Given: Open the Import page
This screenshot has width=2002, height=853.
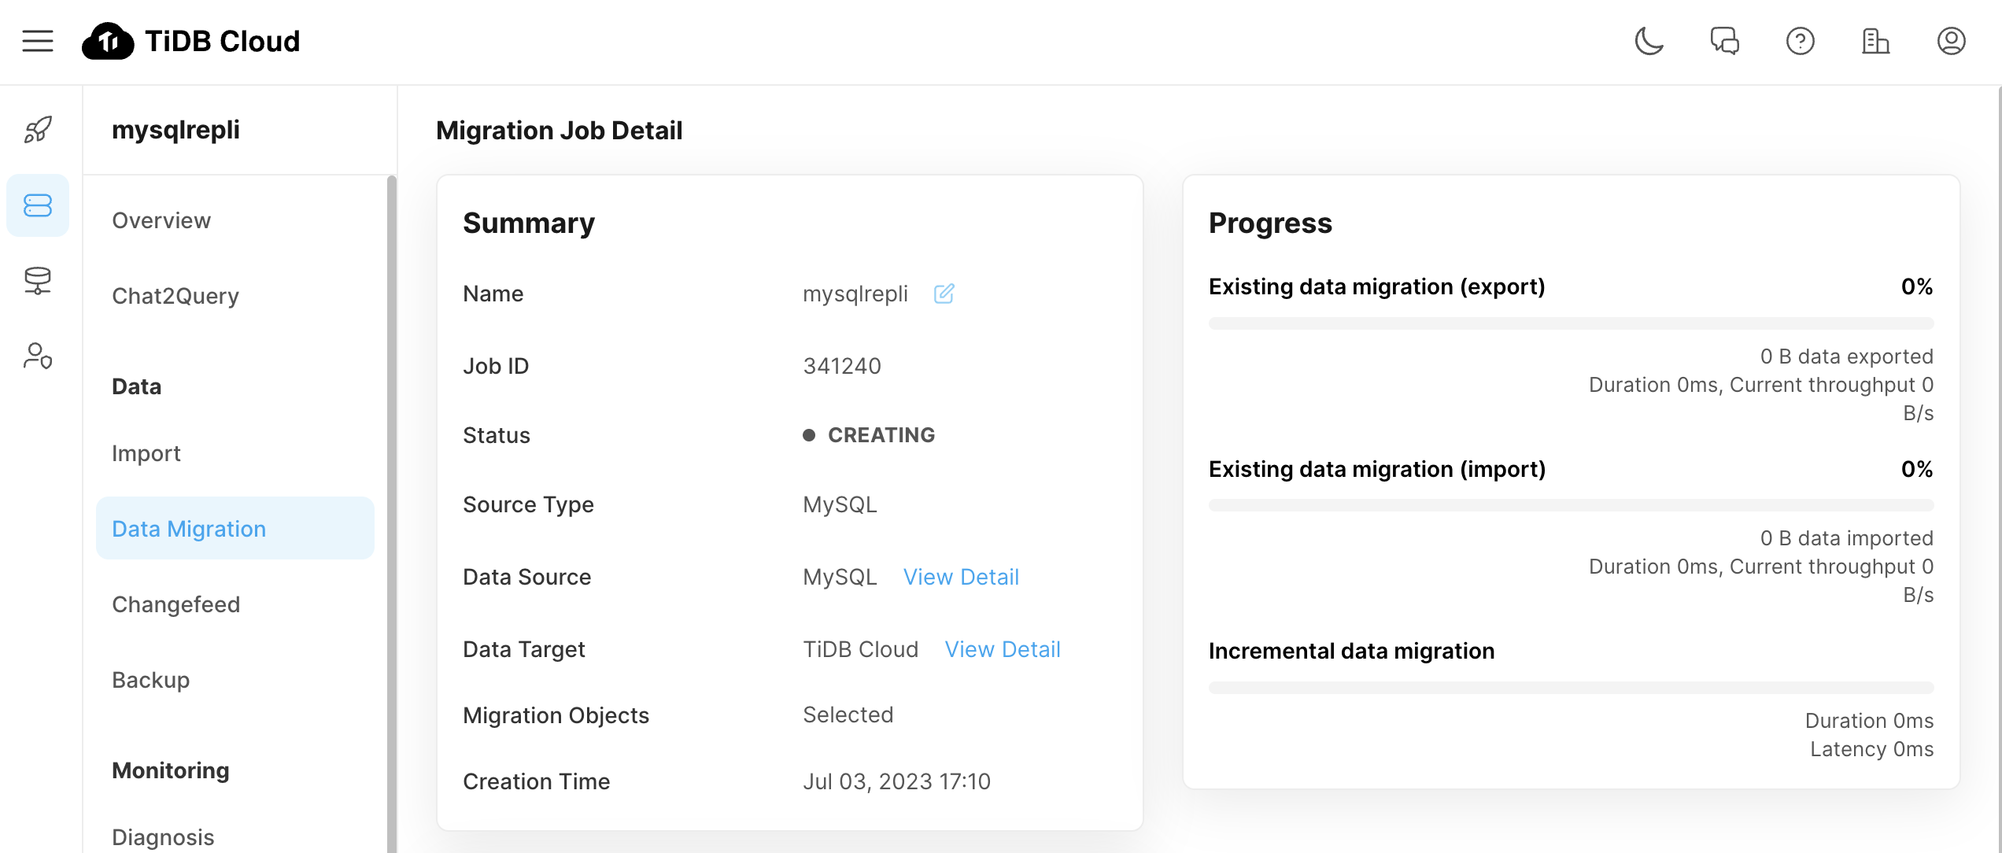Looking at the screenshot, I should [146, 453].
